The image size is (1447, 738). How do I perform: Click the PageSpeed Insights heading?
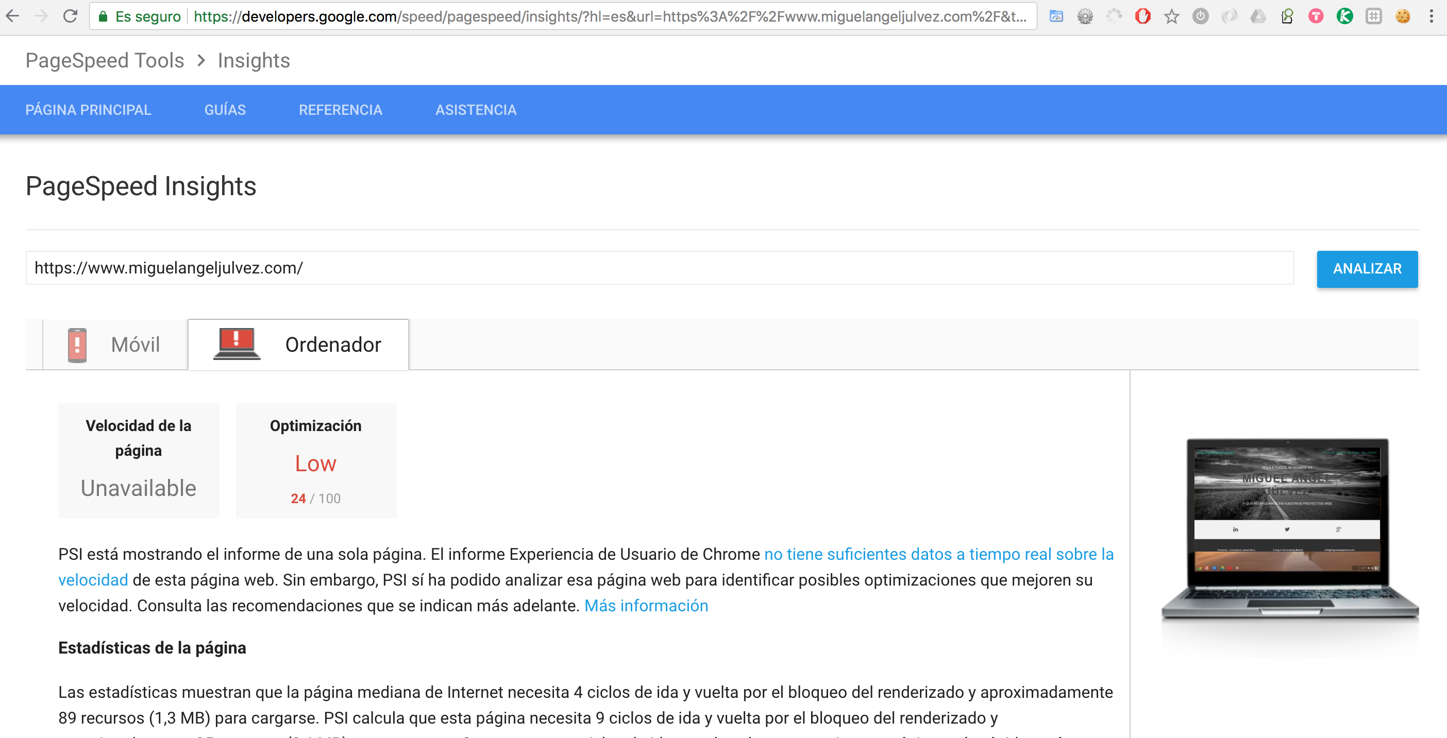click(x=141, y=186)
